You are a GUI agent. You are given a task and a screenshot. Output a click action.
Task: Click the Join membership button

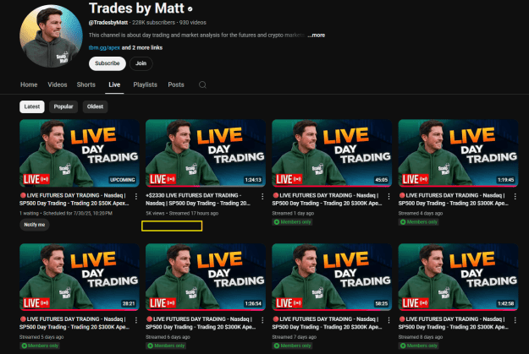(x=141, y=63)
